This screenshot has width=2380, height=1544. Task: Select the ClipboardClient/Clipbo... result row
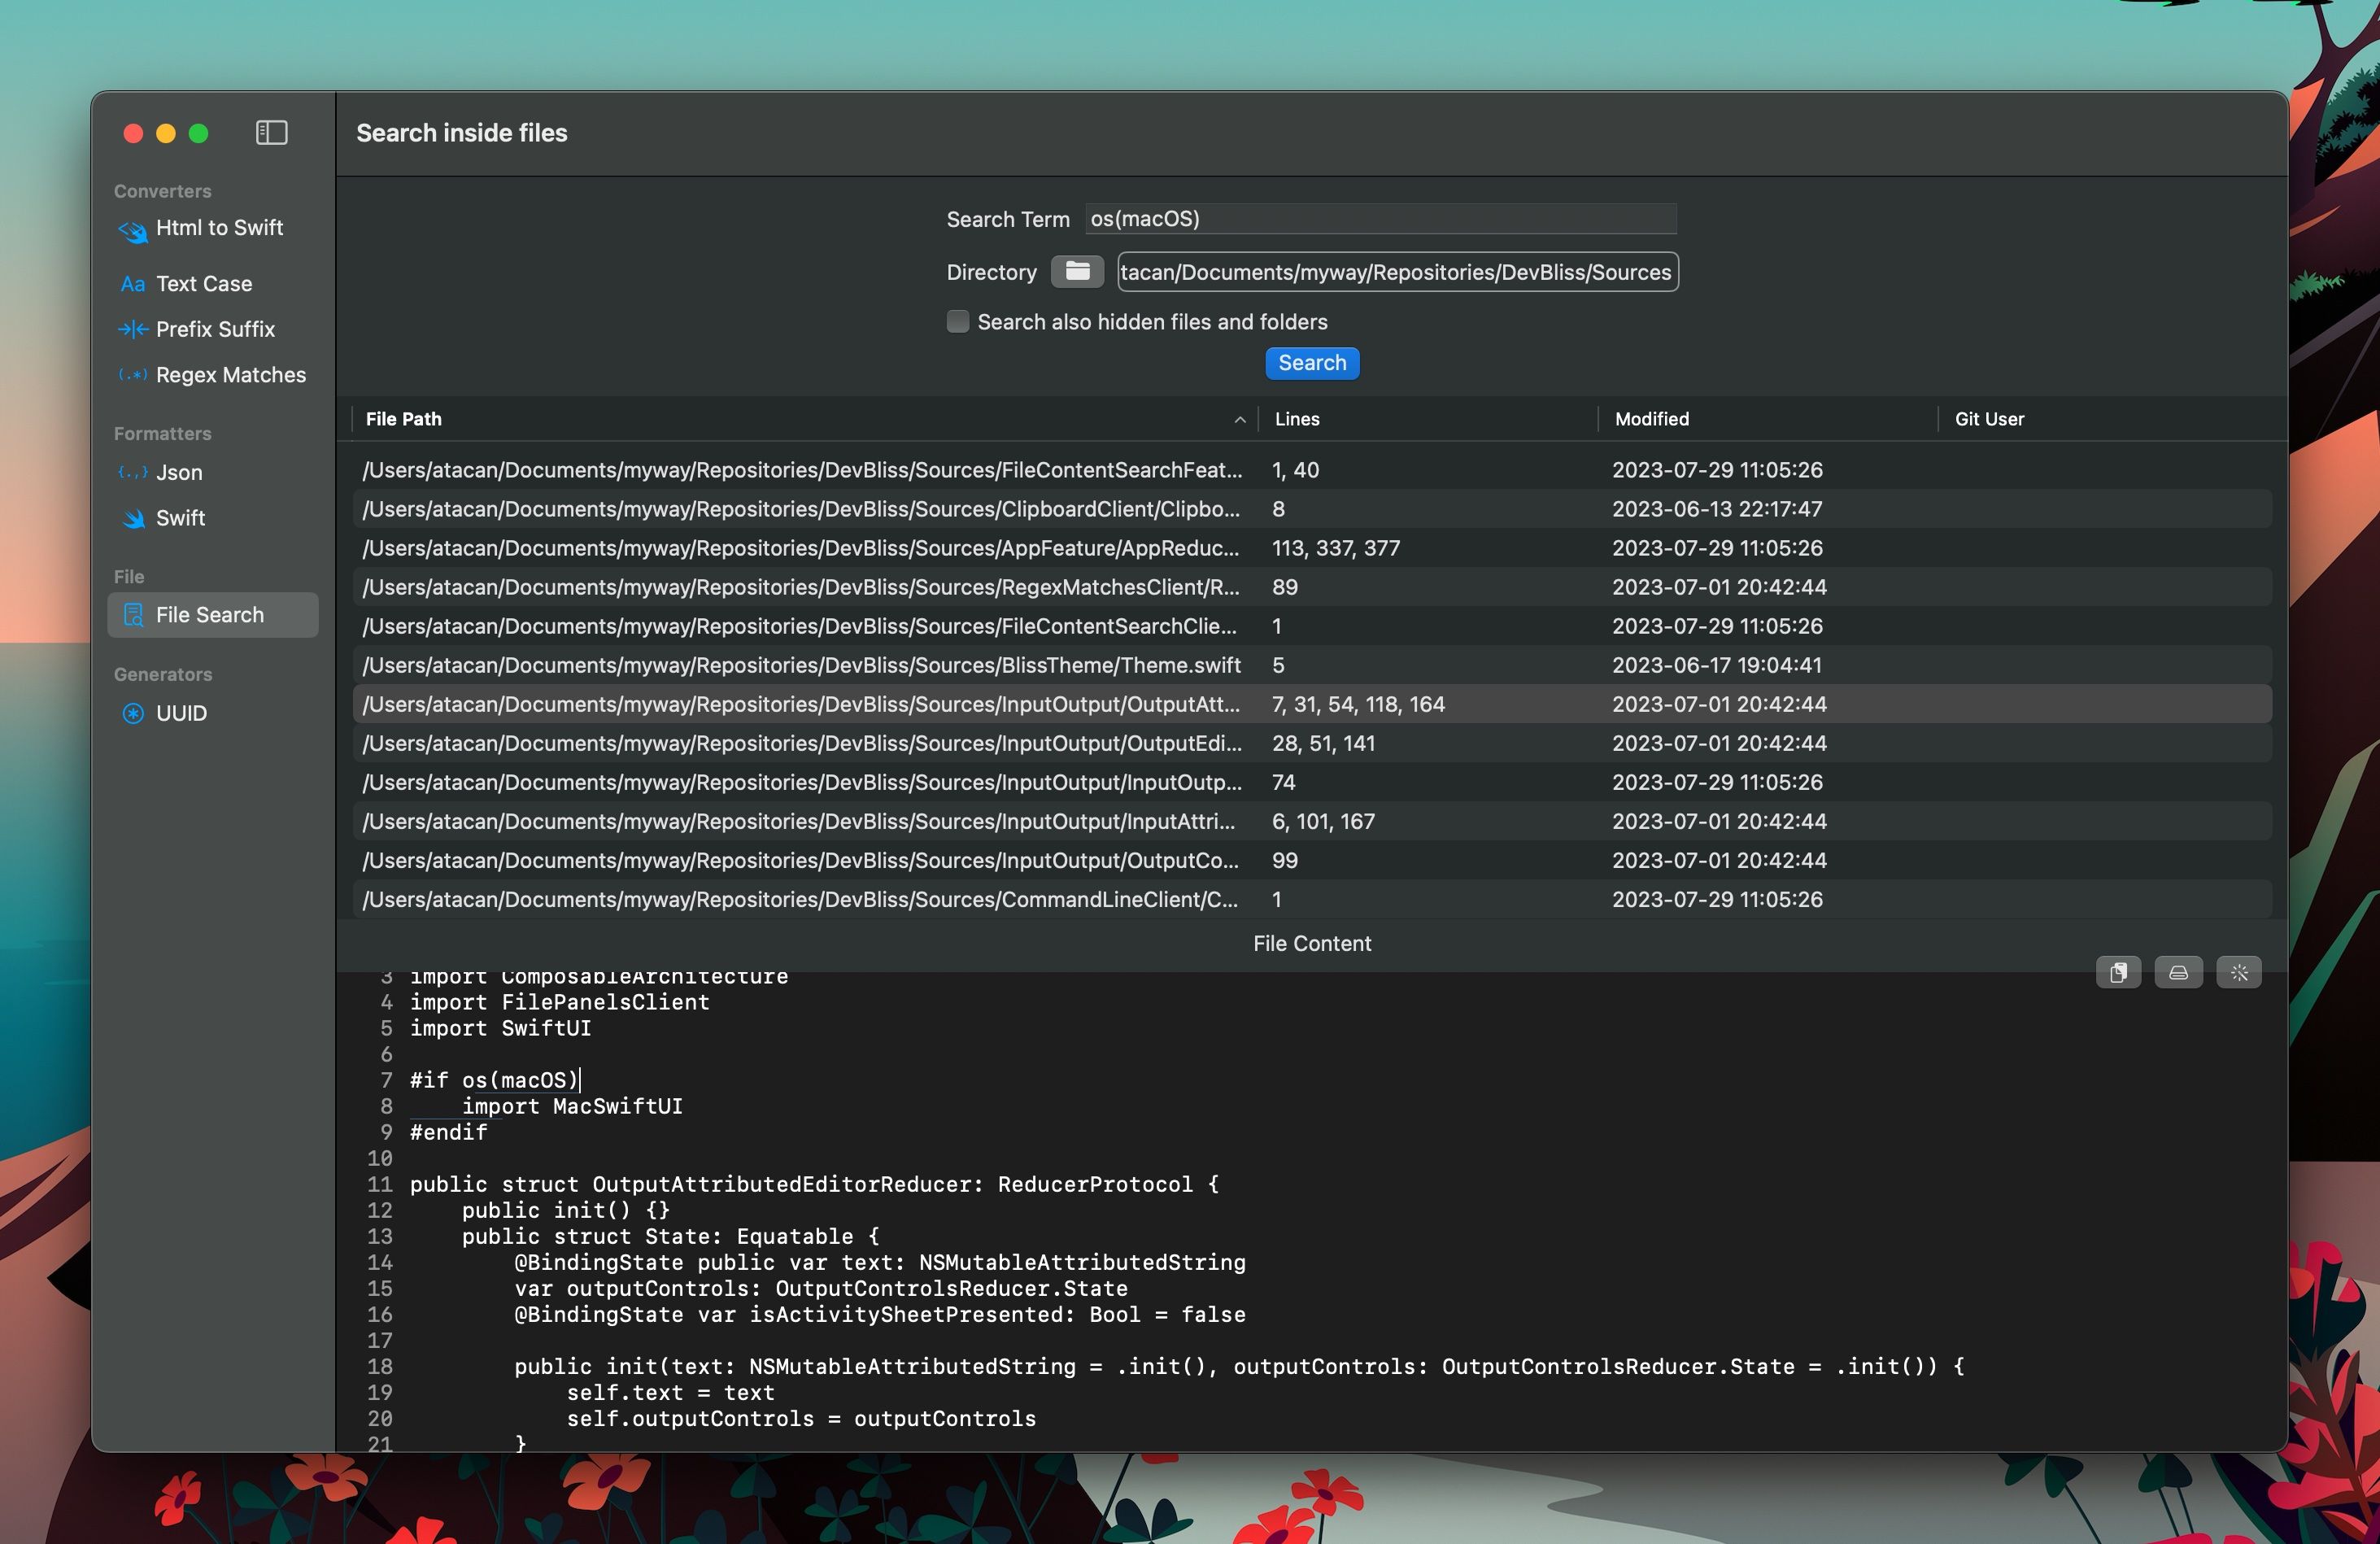[1312, 509]
